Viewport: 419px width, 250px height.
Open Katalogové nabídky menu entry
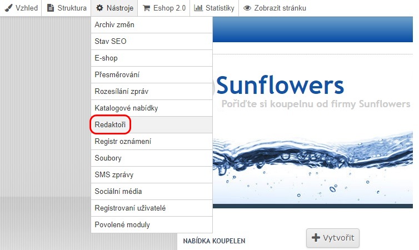[152, 108]
